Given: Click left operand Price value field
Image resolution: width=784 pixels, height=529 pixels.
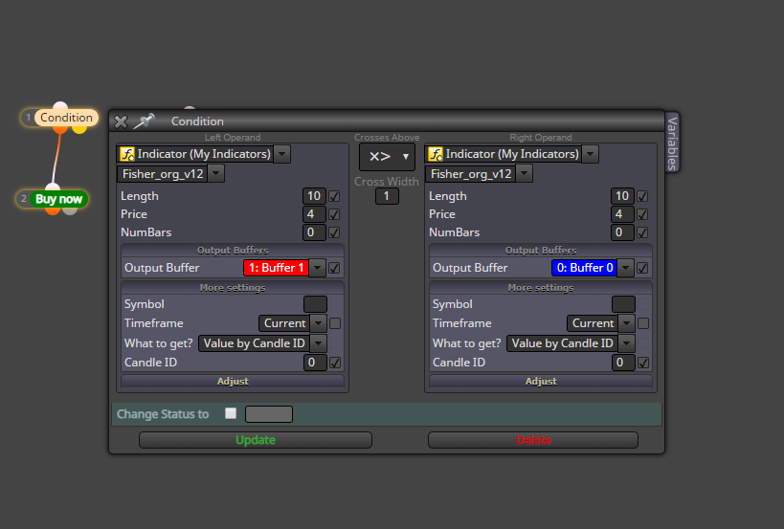Looking at the screenshot, I should [x=314, y=213].
